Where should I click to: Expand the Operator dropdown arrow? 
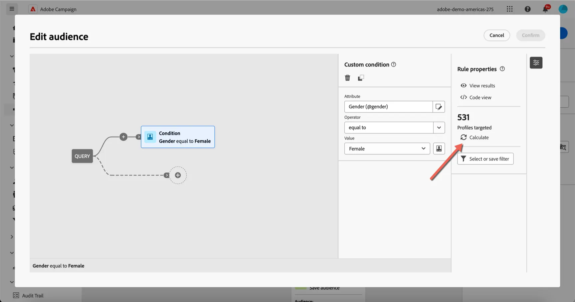coord(439,128)
